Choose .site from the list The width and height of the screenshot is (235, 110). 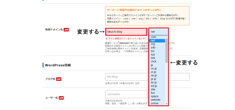coord(157,89)
